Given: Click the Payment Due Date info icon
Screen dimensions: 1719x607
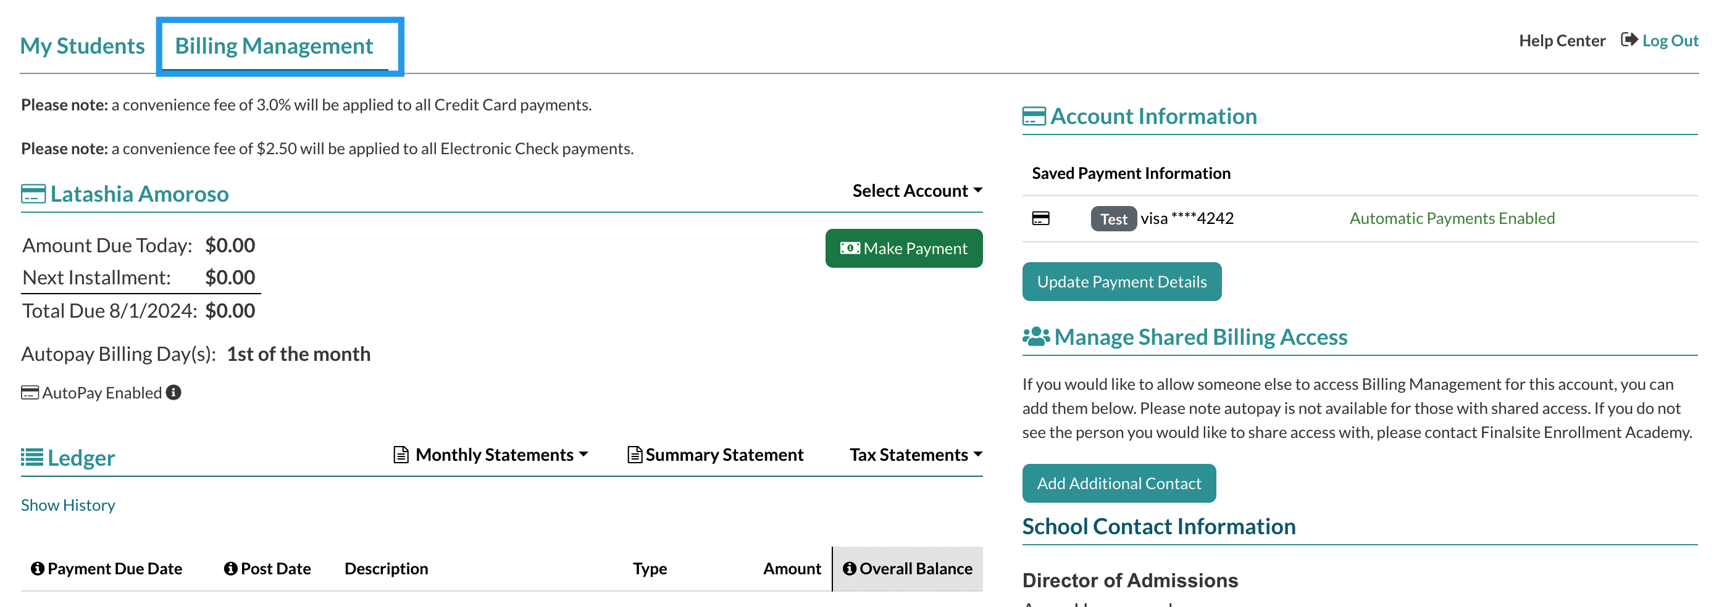Looking at the screenshot, I should (x=38, y=568).
